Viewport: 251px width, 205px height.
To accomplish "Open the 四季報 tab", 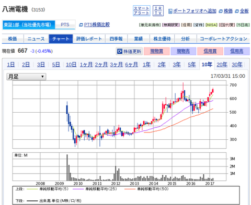I will click(x=116, y=39).
